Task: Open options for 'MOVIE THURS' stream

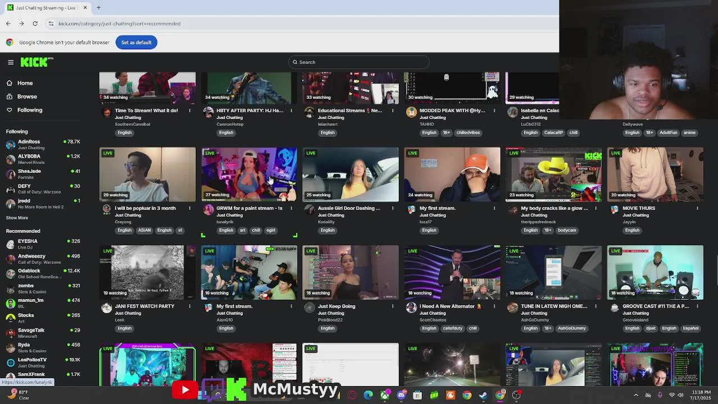Action: [697, 208]
